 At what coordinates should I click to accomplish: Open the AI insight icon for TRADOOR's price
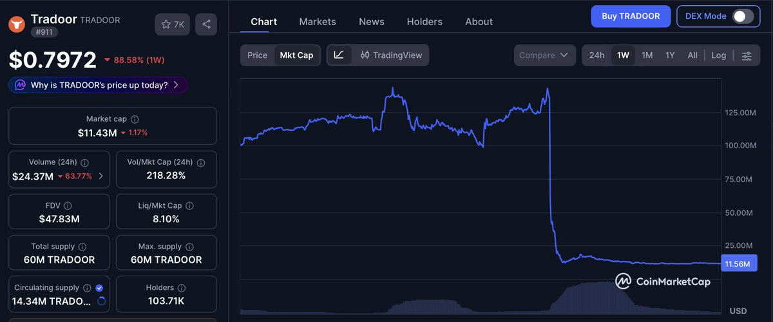(21, 84)
